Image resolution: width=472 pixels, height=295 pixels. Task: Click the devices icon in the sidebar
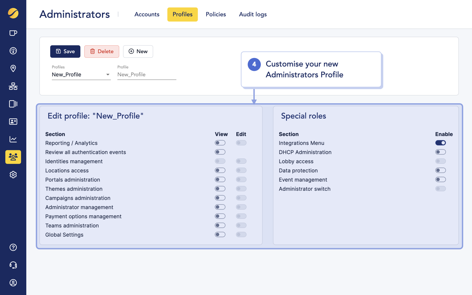point(13,104)
